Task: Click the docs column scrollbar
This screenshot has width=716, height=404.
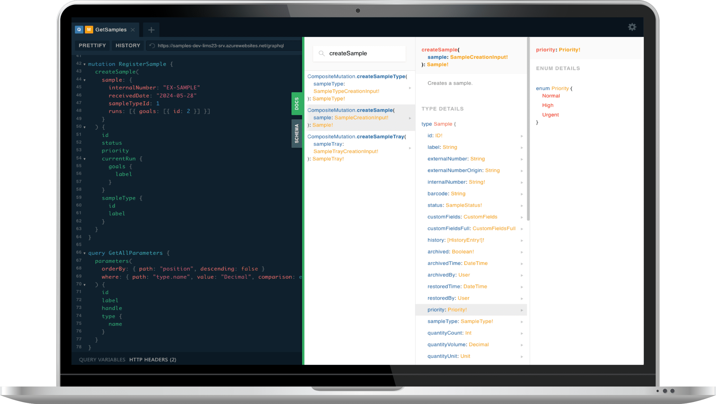Action: tap(528, 129)
